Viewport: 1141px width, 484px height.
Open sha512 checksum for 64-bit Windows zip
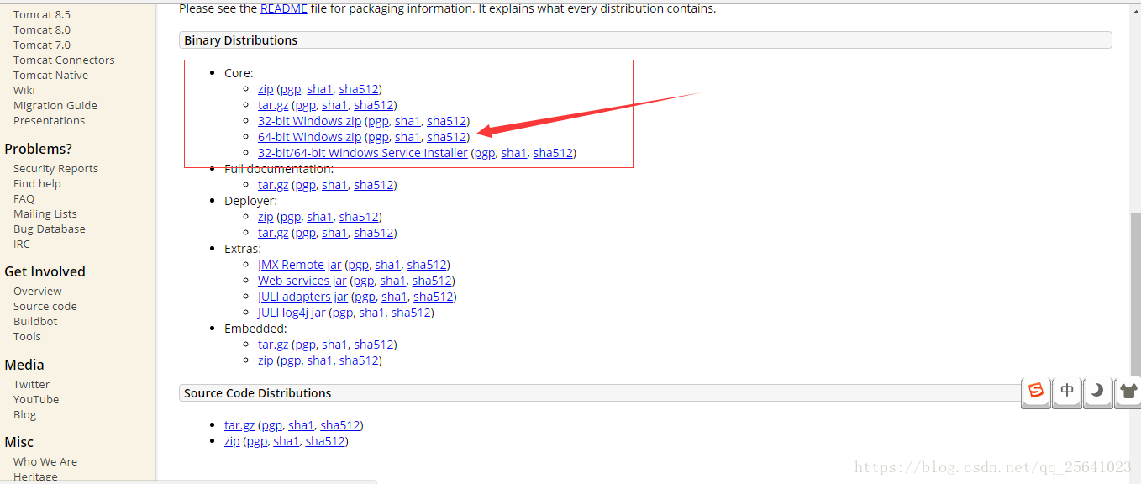tap(446, 137)
